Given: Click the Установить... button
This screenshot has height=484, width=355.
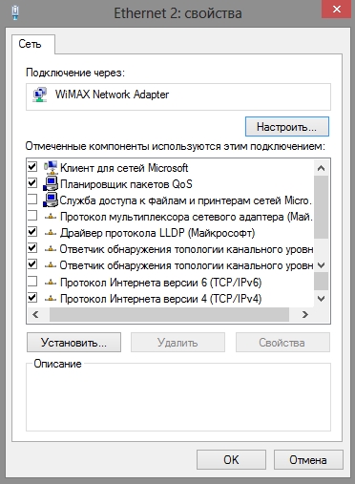Looking at the screenshot, I should pyautogui.click(x=73, y=343).
